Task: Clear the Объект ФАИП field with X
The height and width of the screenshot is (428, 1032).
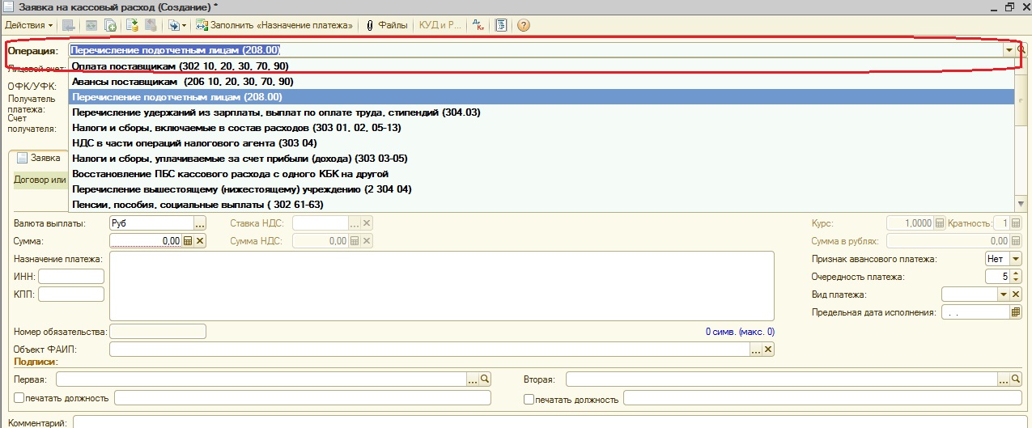Action: 768,350
